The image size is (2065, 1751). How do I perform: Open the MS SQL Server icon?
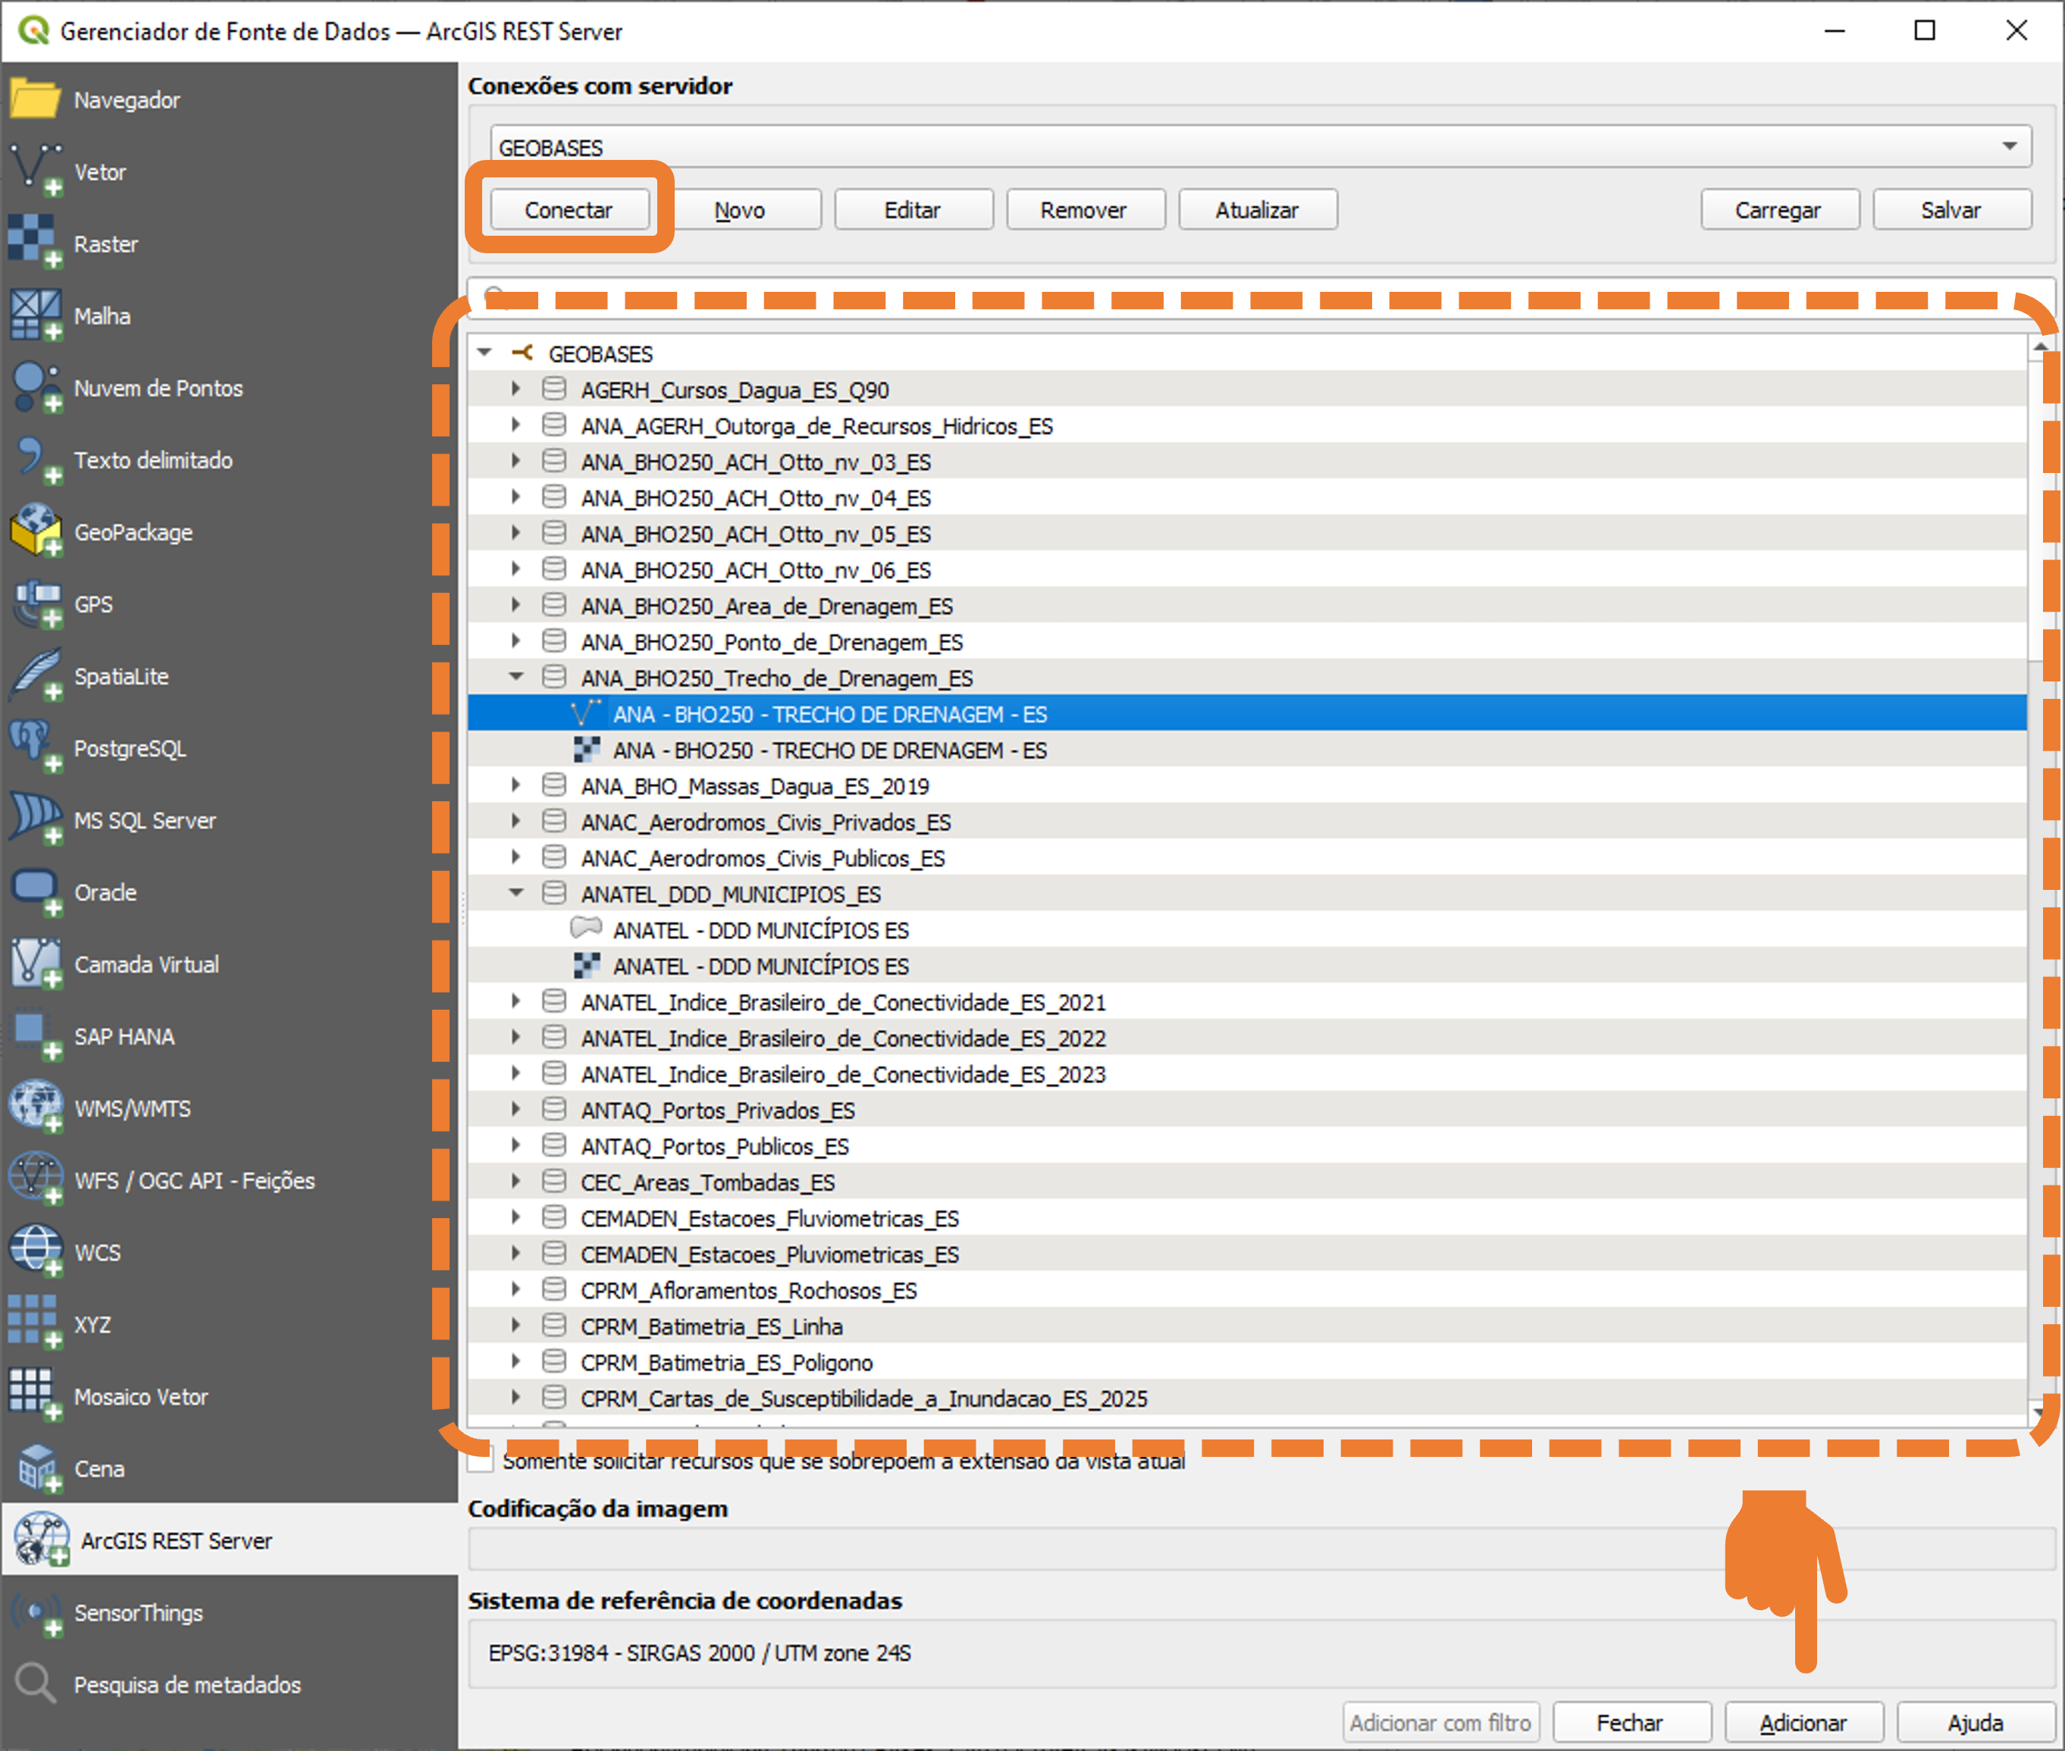tap(36, 820)
